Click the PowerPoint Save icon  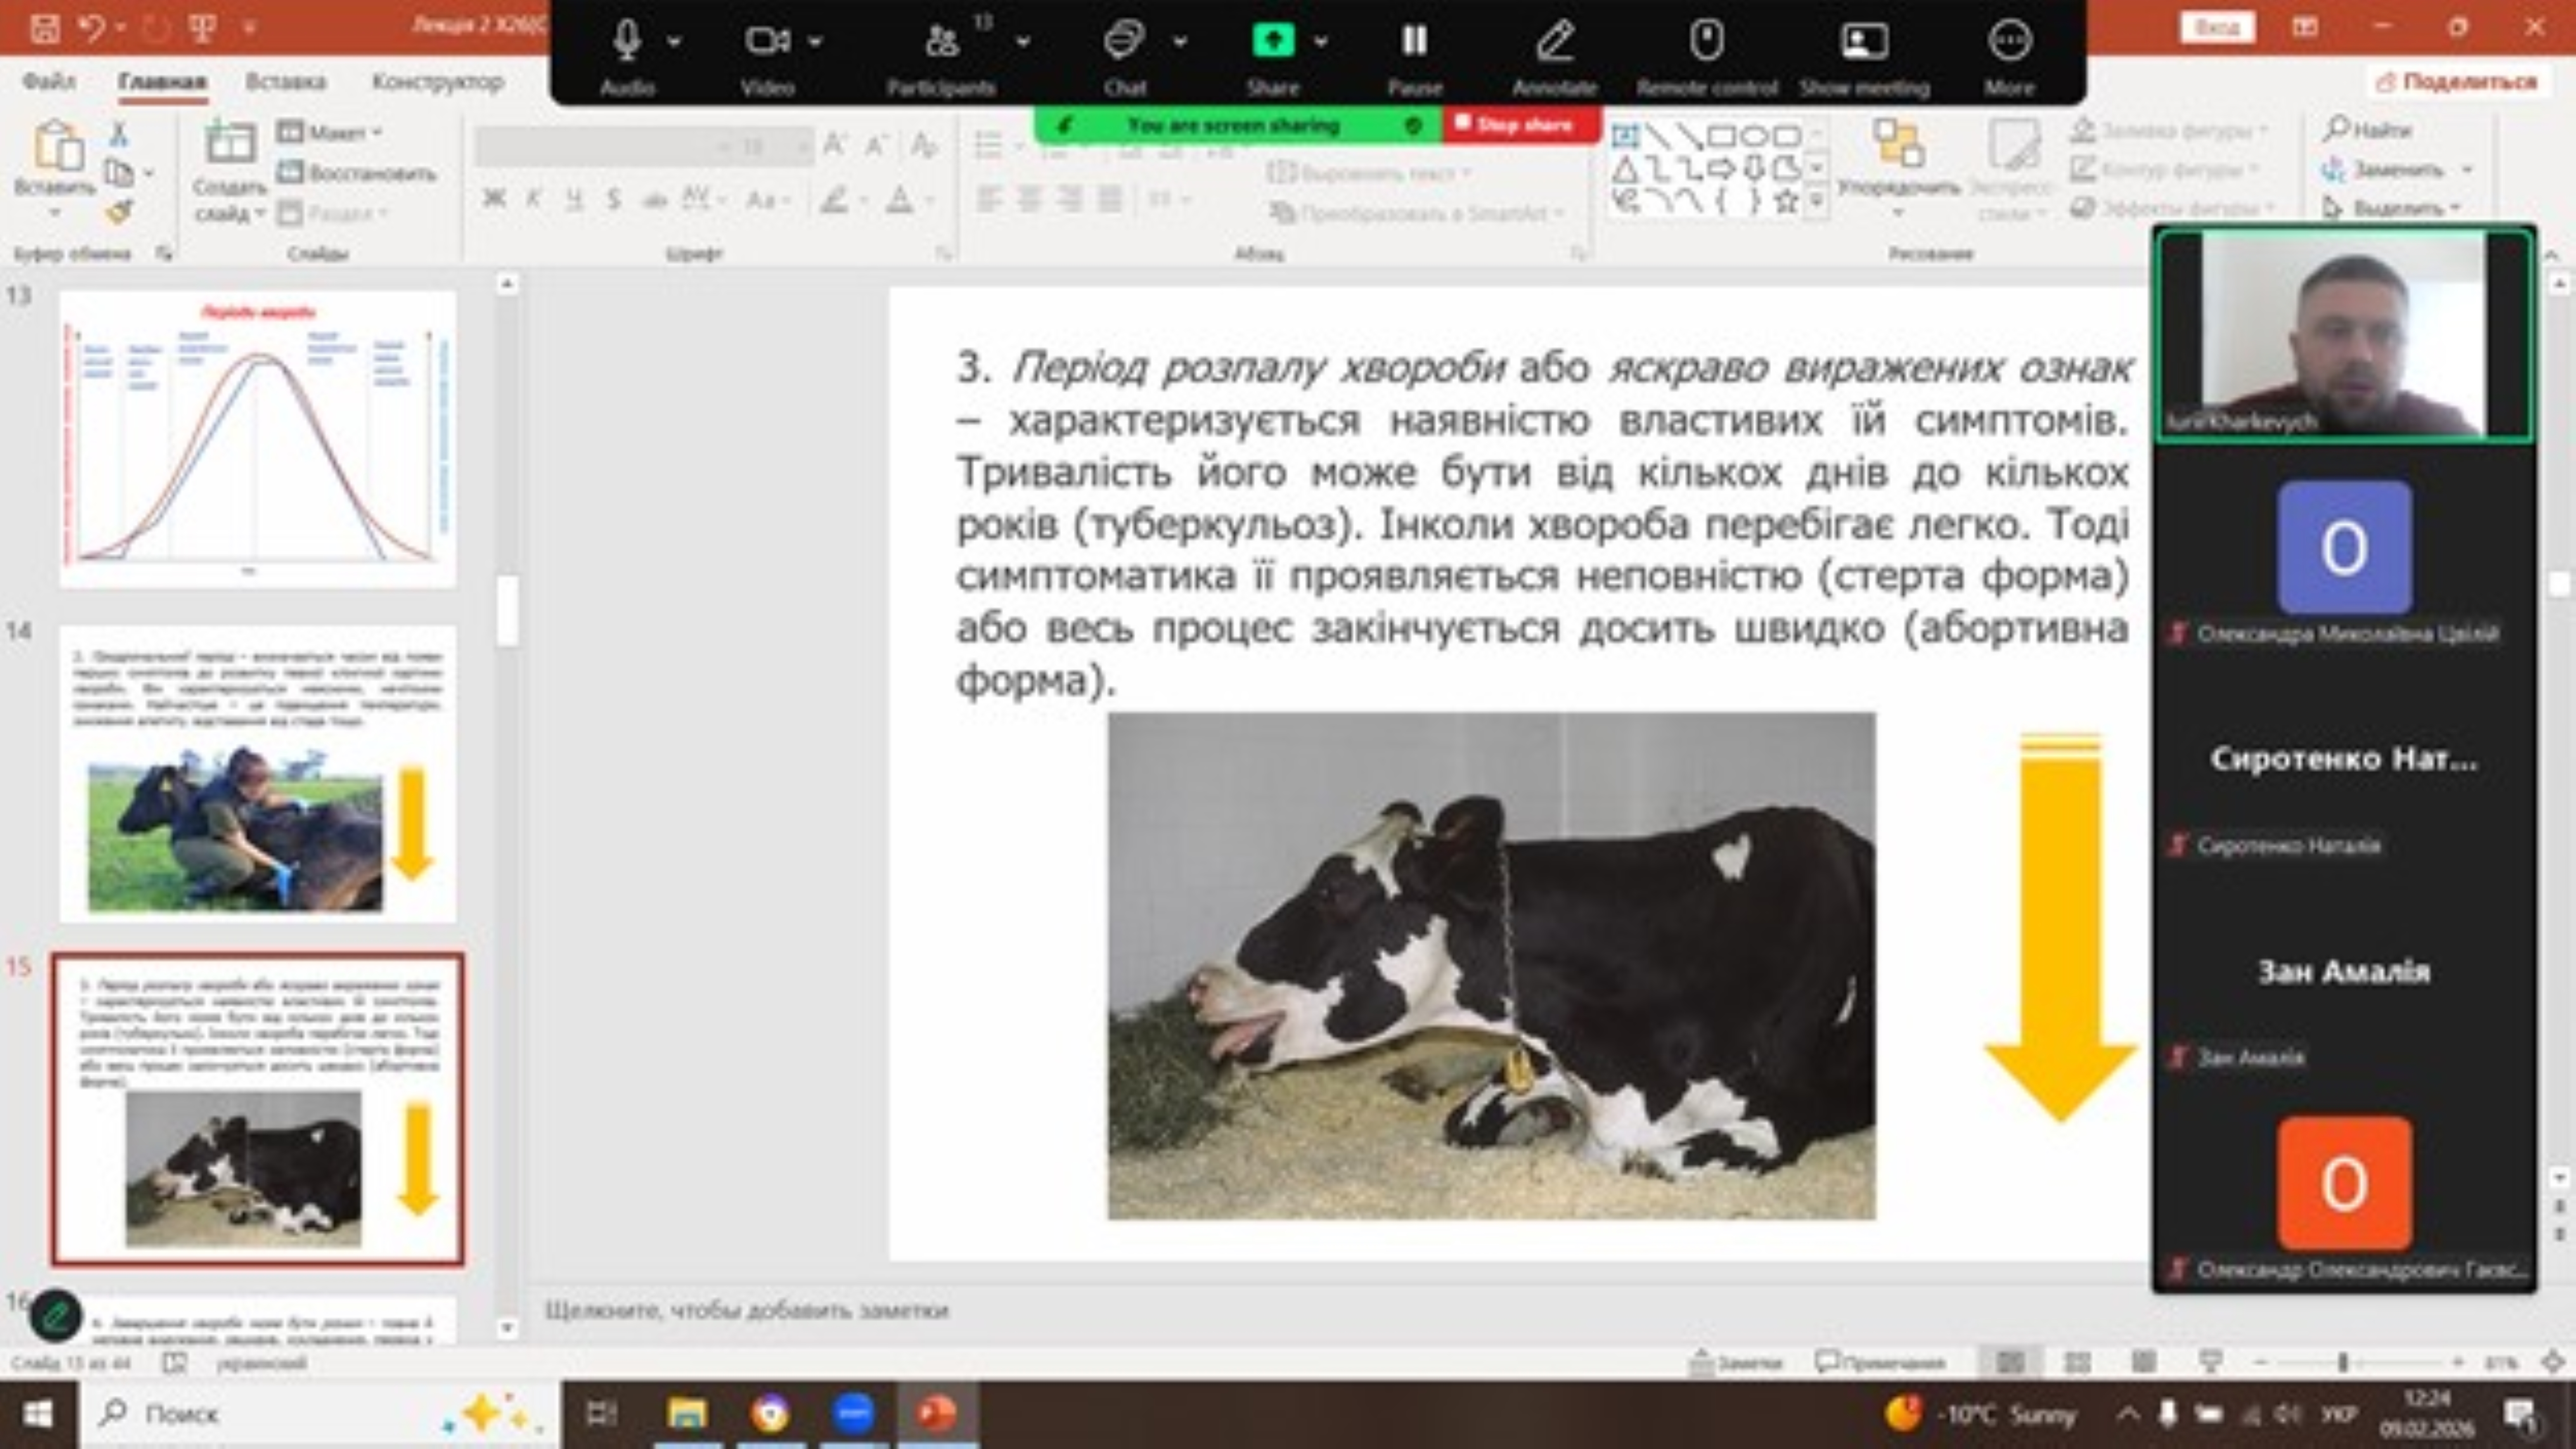44,28
